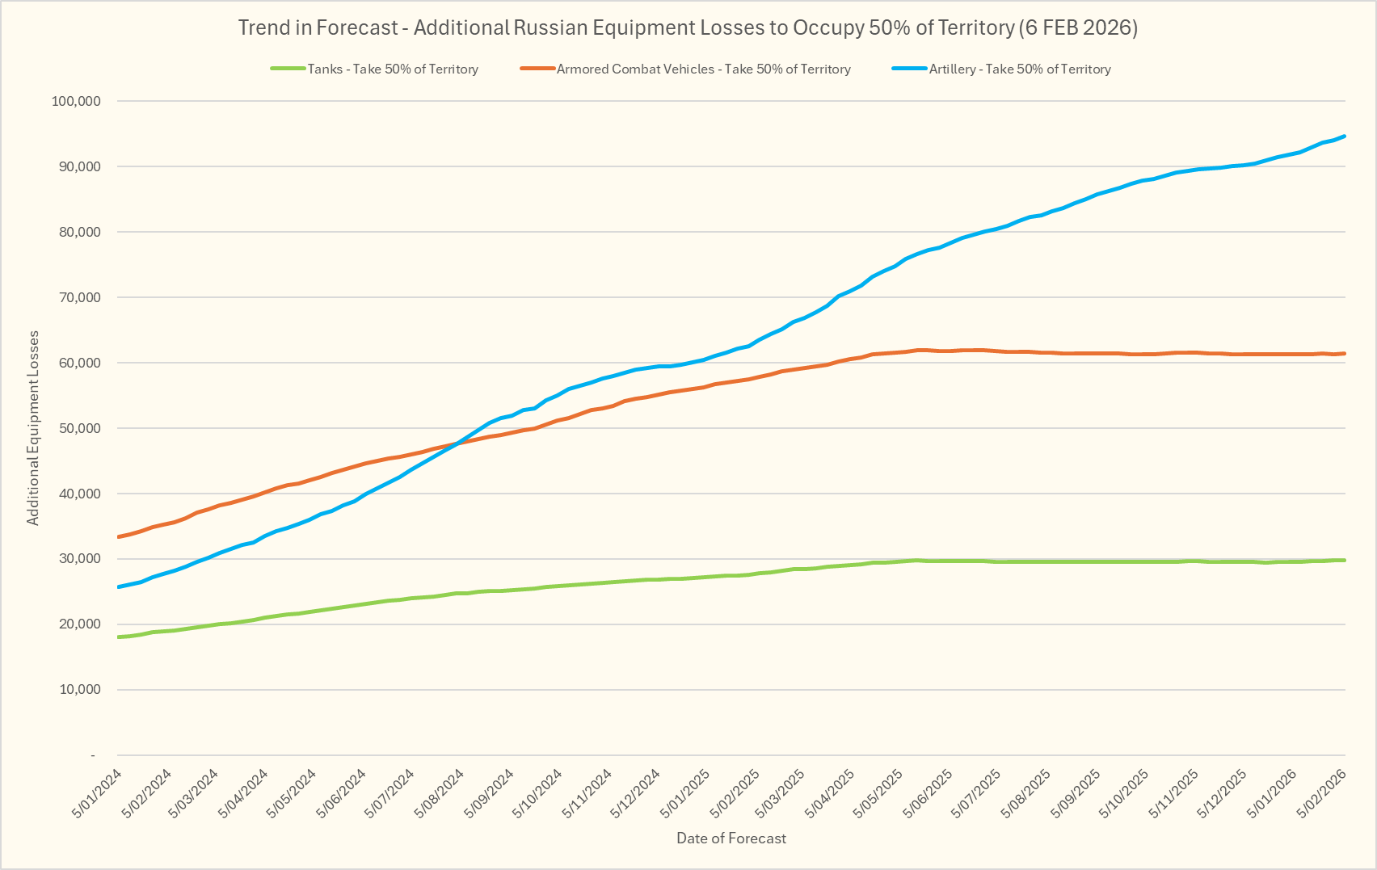1377x870 pixels.
Task: Select the Tanks legend entry
Action: (x=393, y=69)
